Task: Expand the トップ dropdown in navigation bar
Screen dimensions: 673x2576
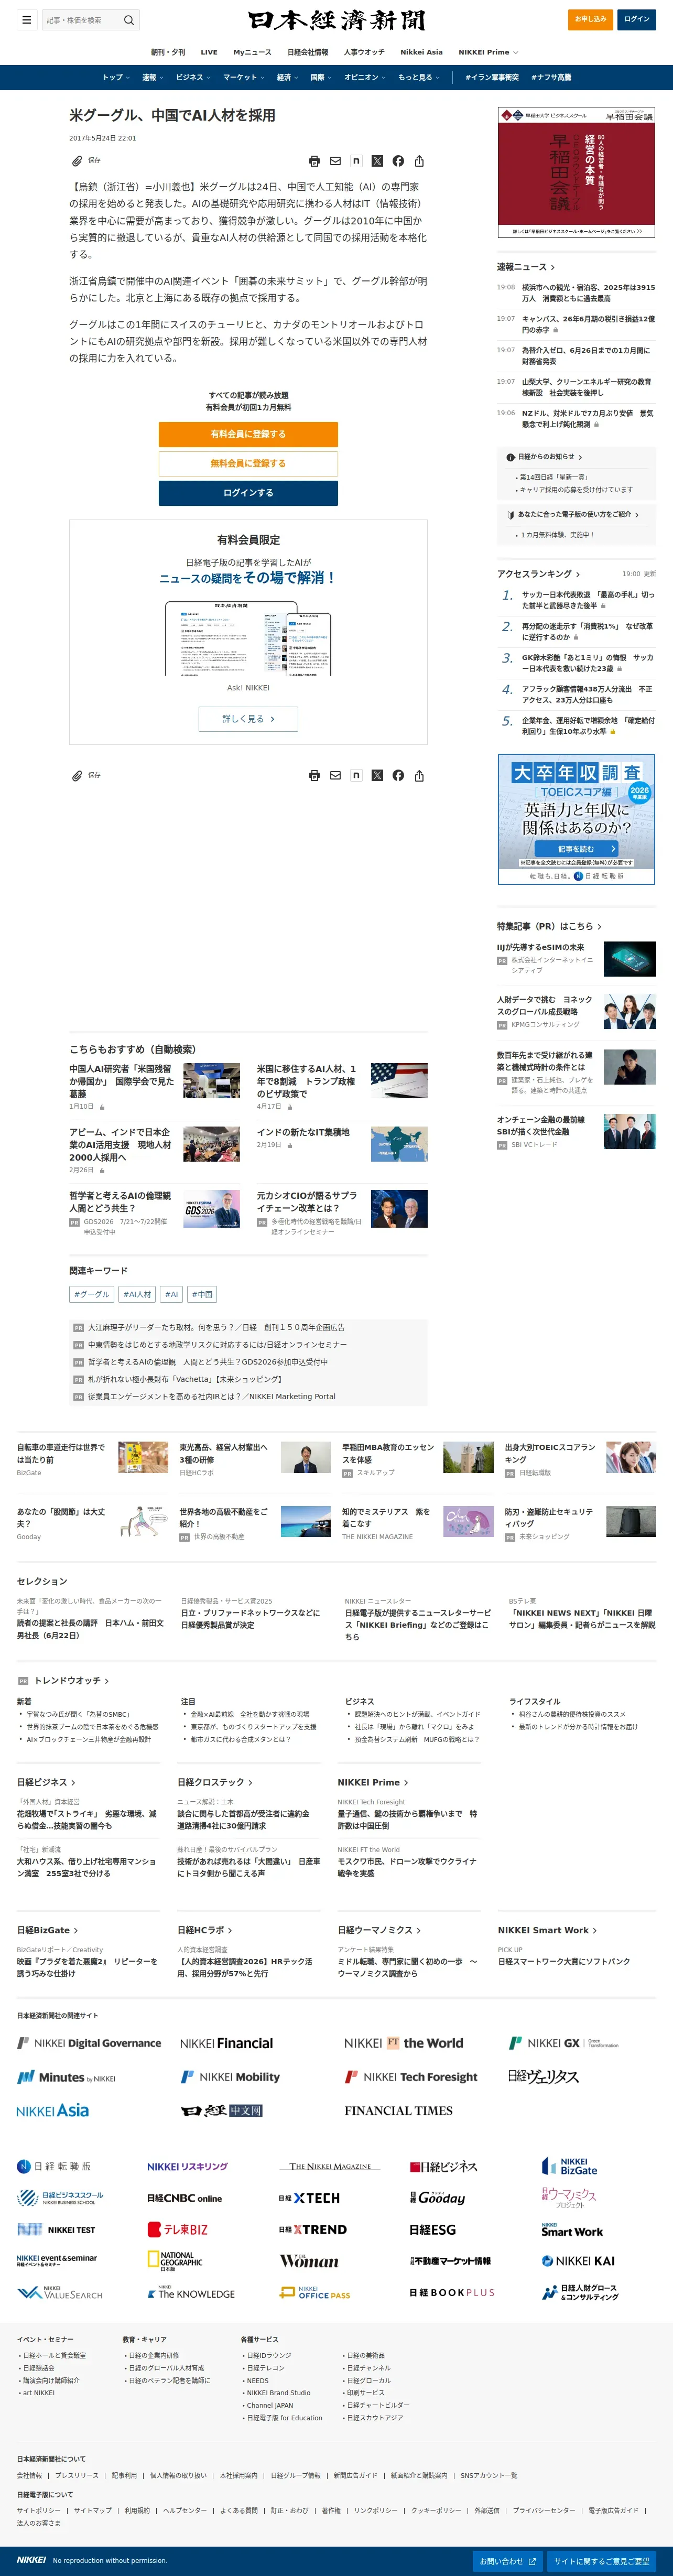Action: 116,77
